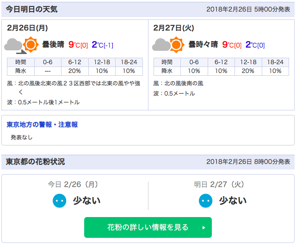Click 曇時々晴 forecast text
Viewport: 296px width, 248px height.
tap(203, 44)
